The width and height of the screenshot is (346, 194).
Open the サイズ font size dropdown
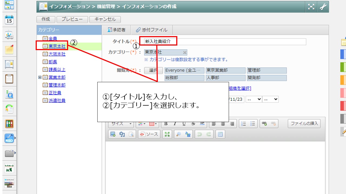[x=121, y=124]
